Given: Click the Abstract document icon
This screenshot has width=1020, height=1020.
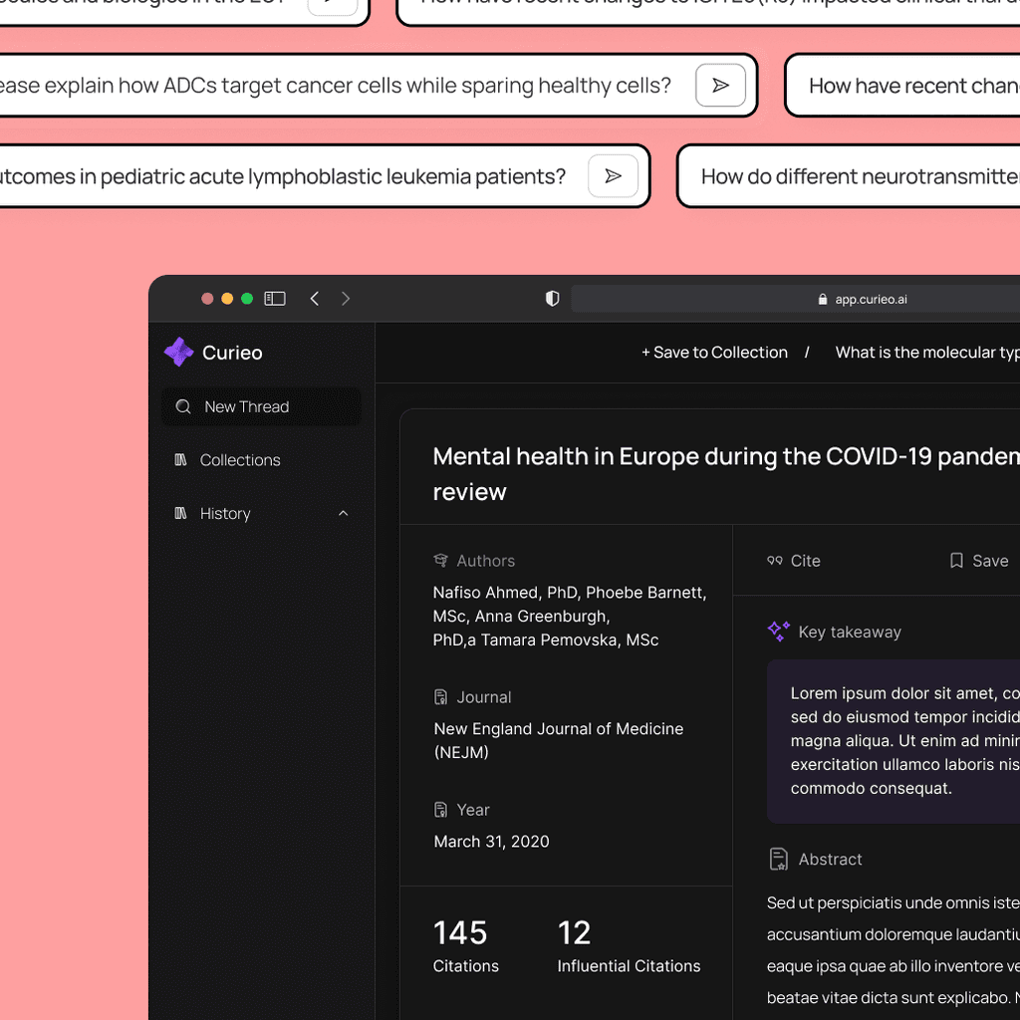Looking at the screenshot, I should click(779, 859).
